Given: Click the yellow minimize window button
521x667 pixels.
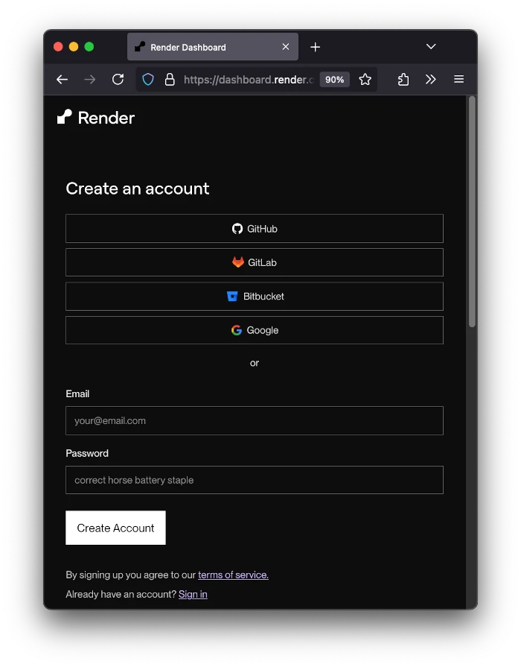Looking at the screenshot, I should (74, 47).
